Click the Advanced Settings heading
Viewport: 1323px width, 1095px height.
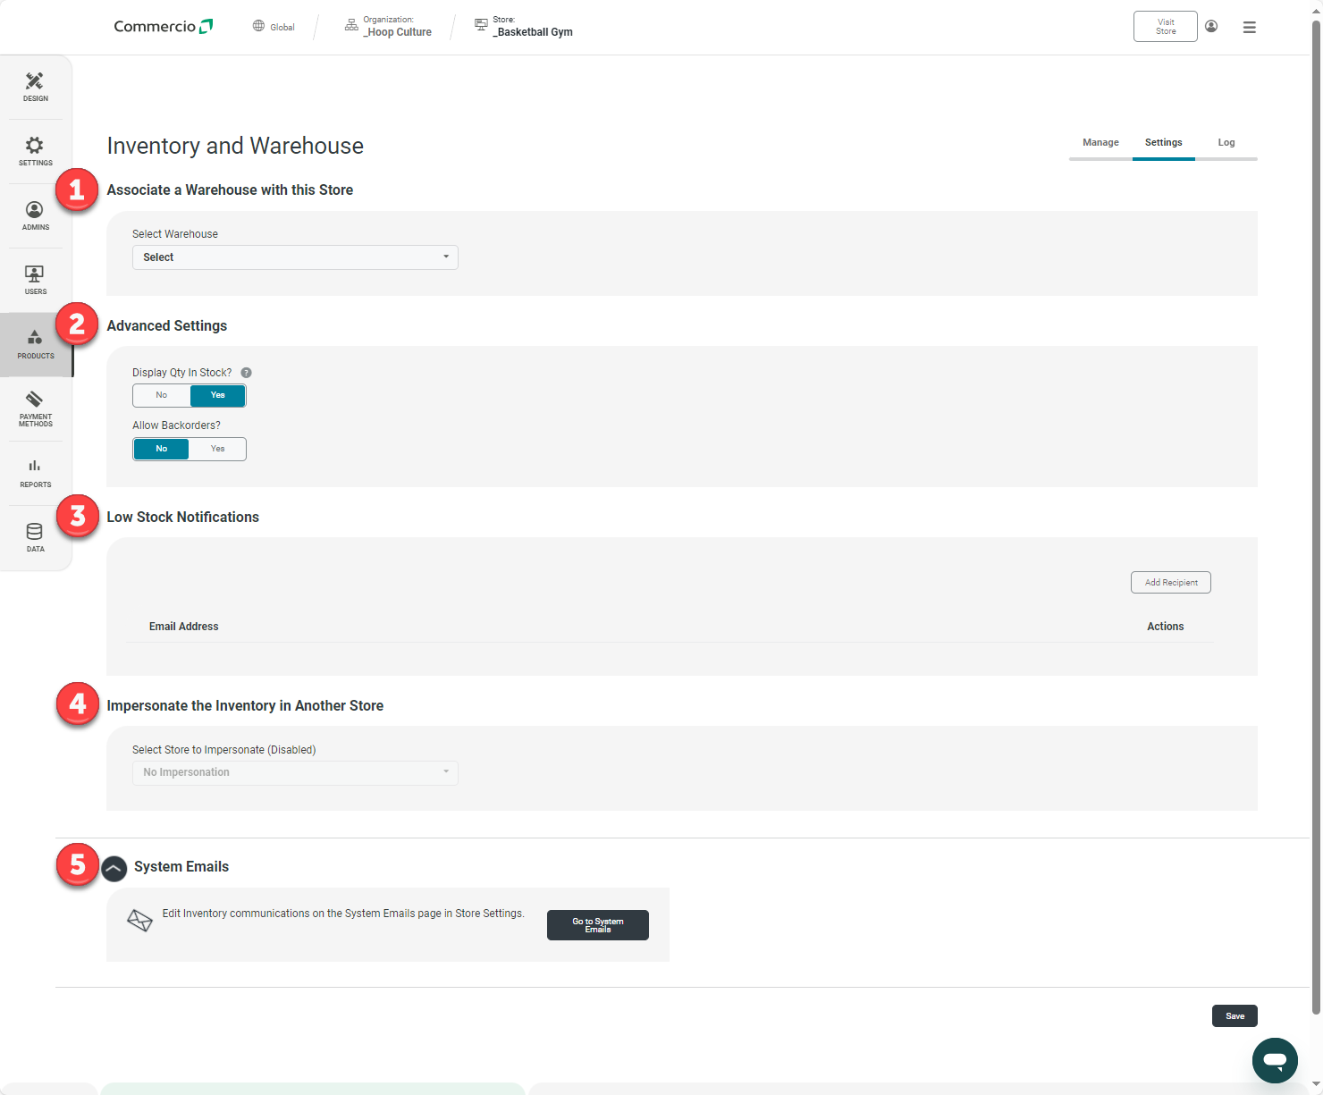click(x=166, y=326)
